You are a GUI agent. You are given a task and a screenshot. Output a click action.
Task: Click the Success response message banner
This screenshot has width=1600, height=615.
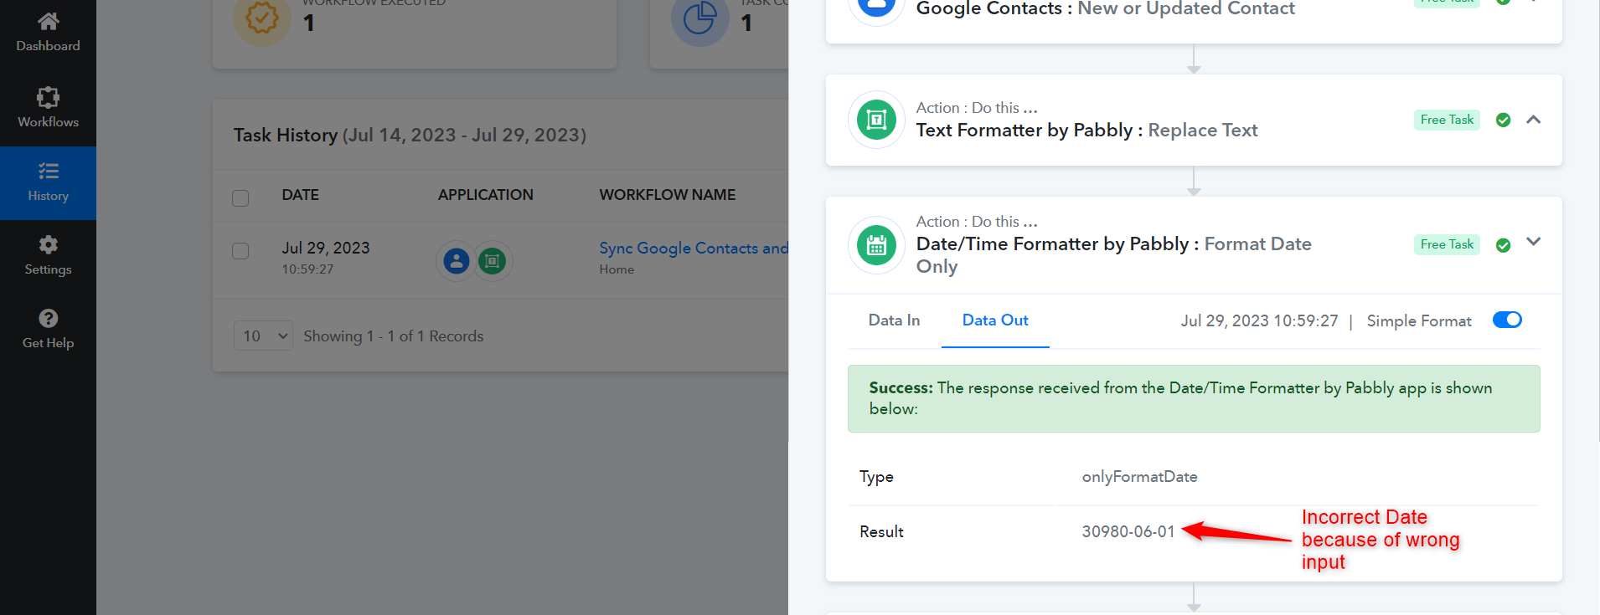(1194, 398)
